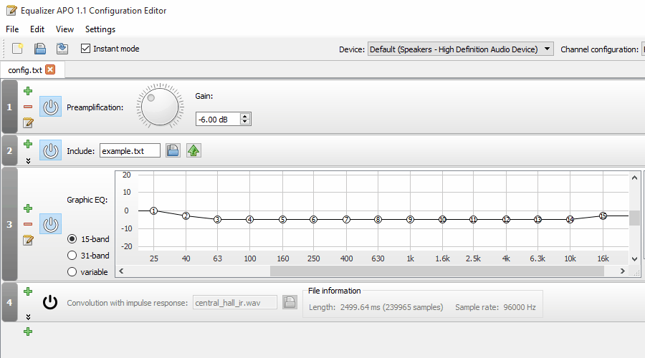
Task: Browse for impulse response wav file
Action: coord(290,303)
